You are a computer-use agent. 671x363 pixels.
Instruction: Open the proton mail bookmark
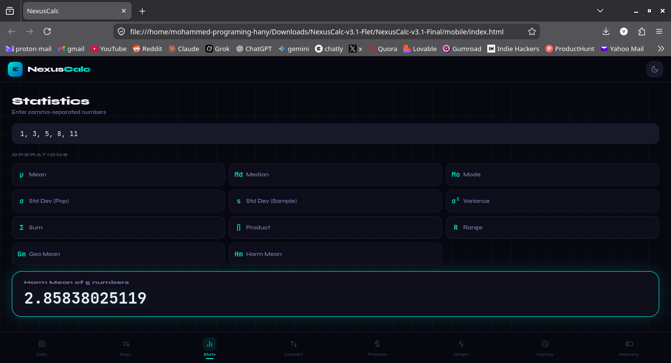point(28,49)
